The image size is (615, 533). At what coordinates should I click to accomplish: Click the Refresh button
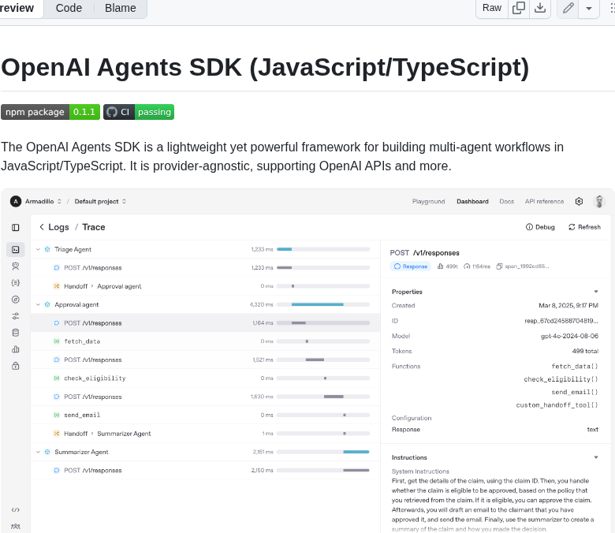tap(584, 227)
